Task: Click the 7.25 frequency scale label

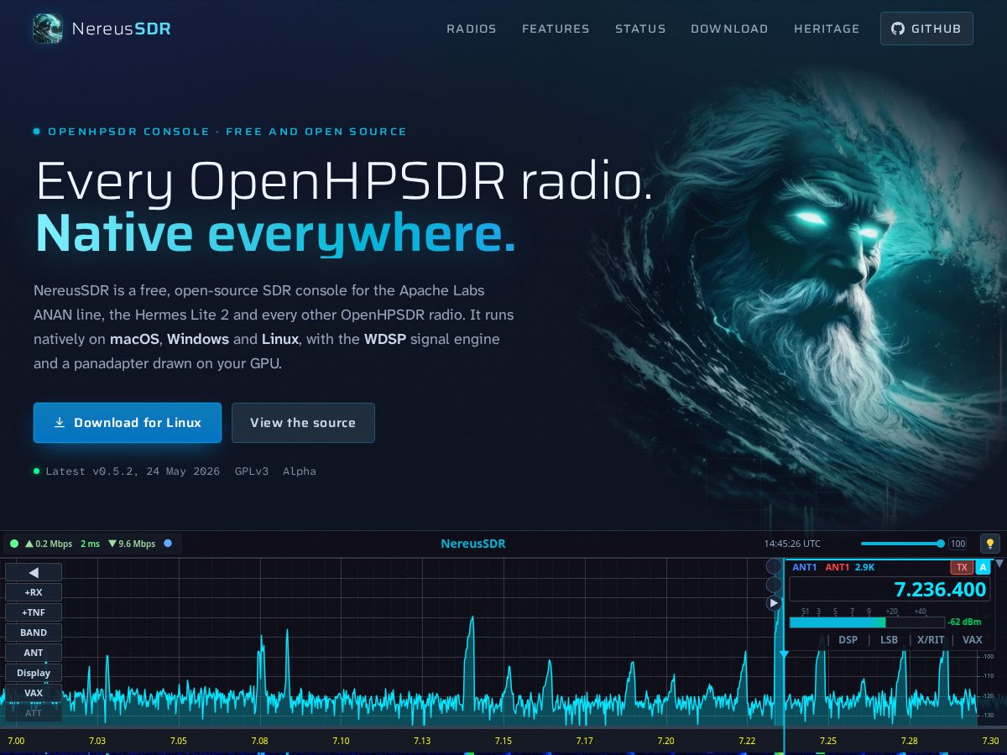Action: pos(828,741)
